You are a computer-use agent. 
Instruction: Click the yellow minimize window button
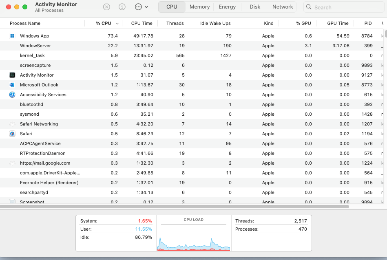click(17, 7)
